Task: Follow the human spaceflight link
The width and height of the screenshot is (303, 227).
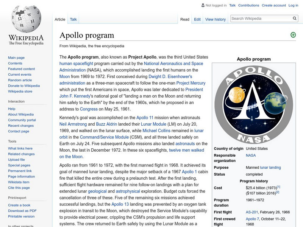Action: (76, 64)
